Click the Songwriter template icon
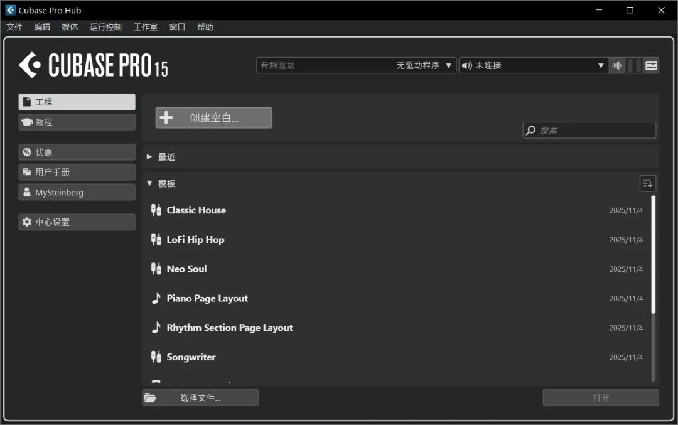Screen dimensions: 678x425 click(156, 357)
